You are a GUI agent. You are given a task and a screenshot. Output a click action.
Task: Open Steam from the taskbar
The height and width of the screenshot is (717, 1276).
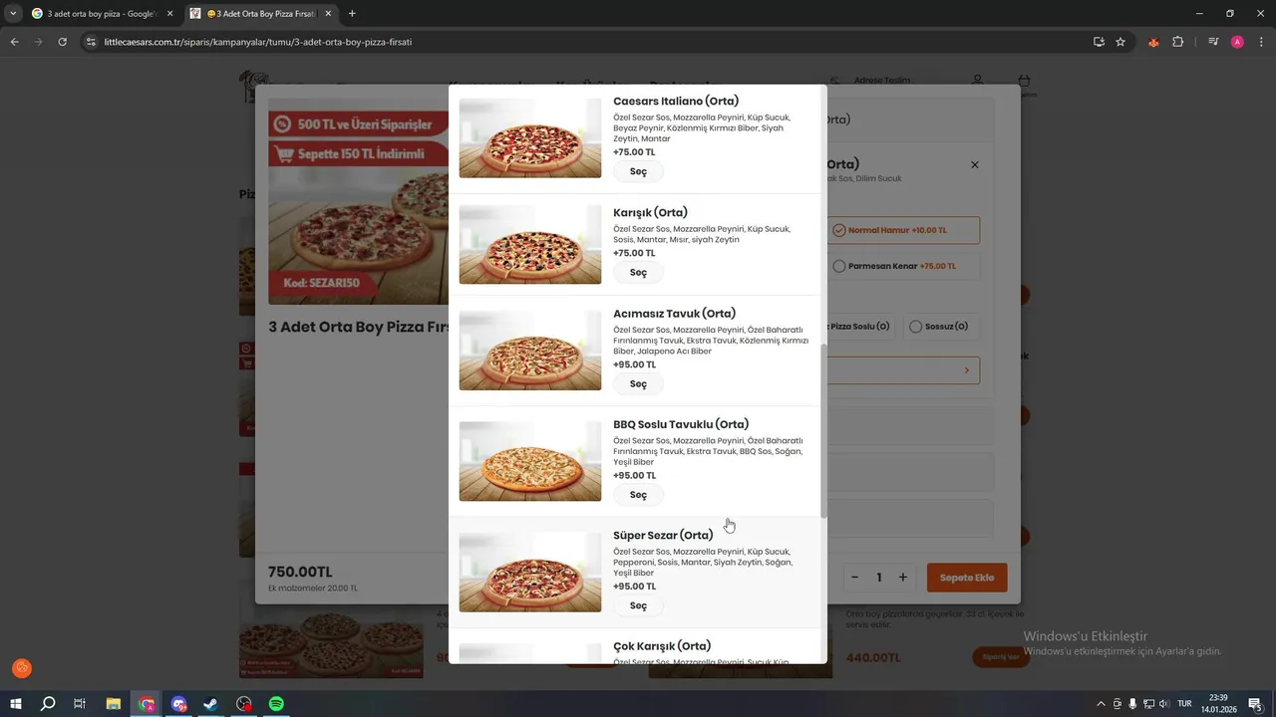coord(211,704)
